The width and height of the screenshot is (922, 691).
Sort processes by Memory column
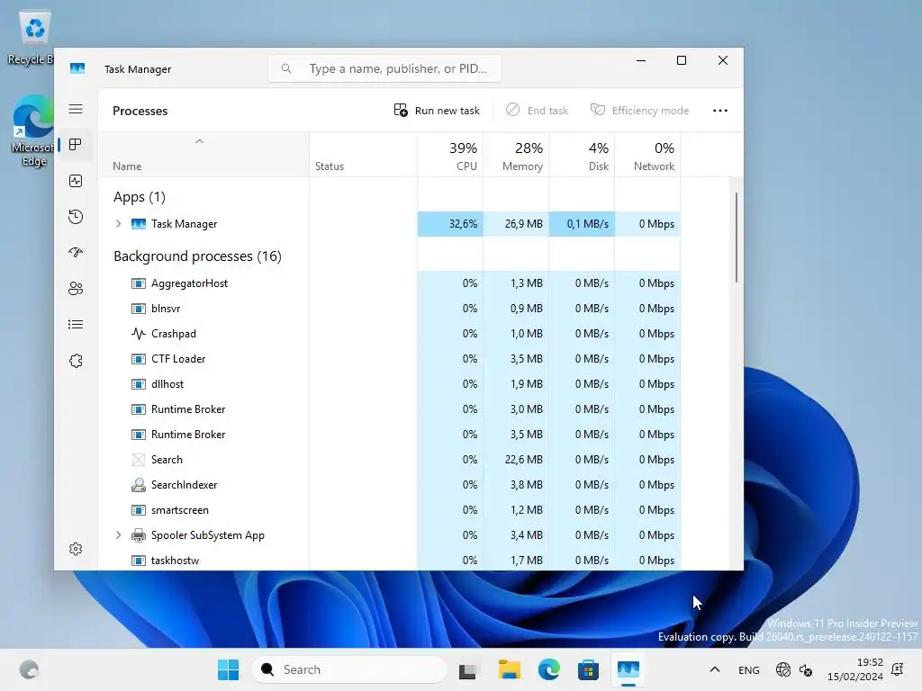(516, 156)
